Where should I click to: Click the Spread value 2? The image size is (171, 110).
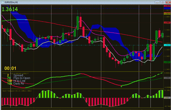(8, 75)
